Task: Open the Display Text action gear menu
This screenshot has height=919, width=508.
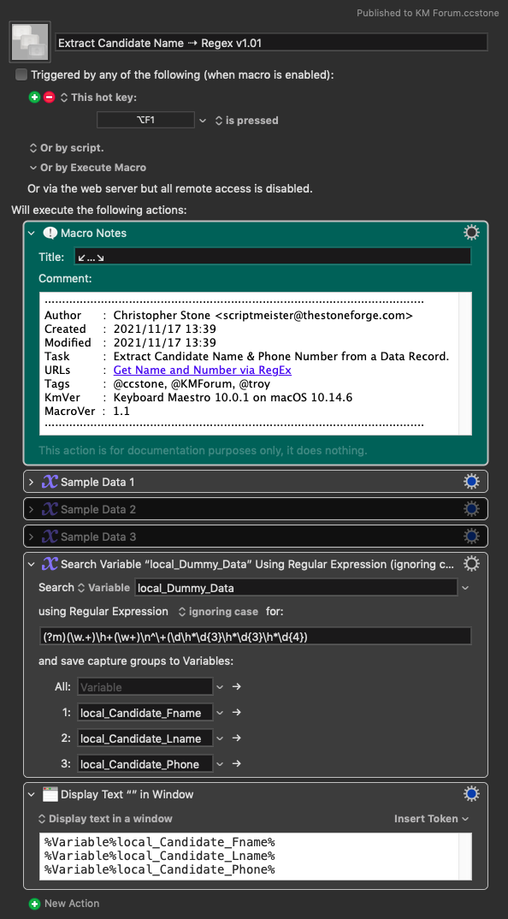Action: click(471, 794)
